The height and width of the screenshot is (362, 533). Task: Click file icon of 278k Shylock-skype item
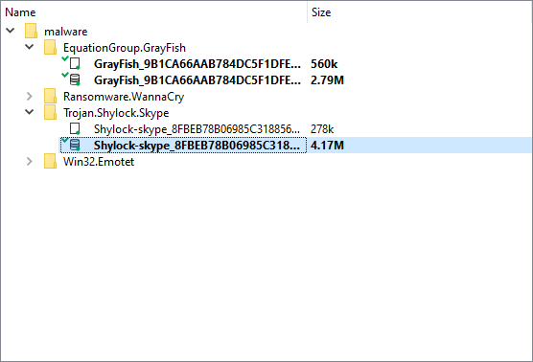[x=75, y=128]
